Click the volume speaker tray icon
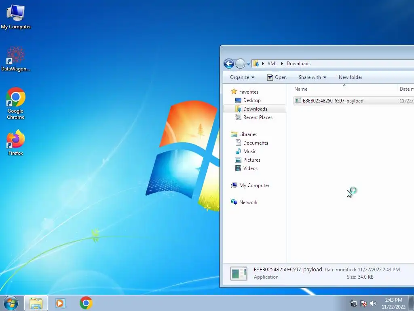Viewport: 414px width, 311px height. tap(373, 303)
